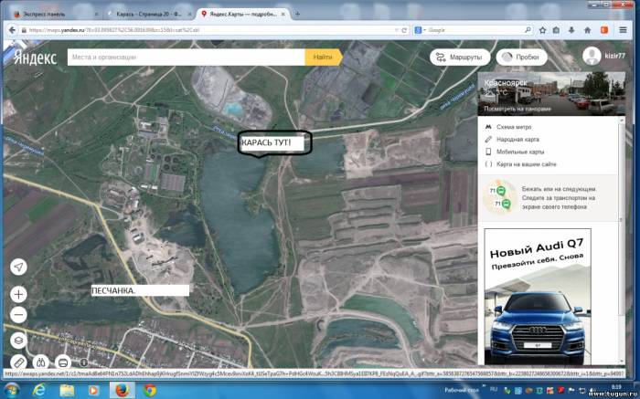Reload the page with refresh icon
The image size is (640, 399).
pyautogui.click(x=404, y=30)
